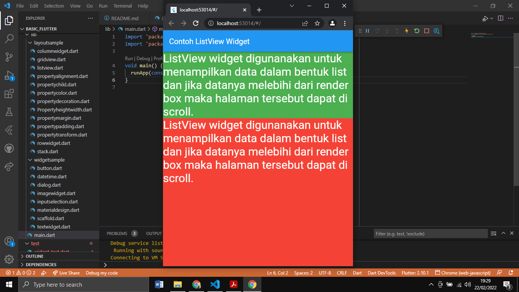
Task: Open the Terminal menu
Action: [x=122, y=6]
